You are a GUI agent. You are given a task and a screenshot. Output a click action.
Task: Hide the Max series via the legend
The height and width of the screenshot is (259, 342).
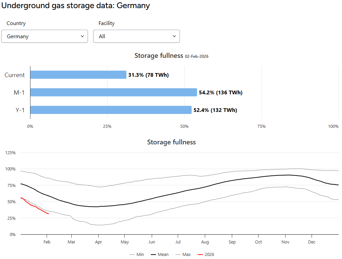point(183,254)
